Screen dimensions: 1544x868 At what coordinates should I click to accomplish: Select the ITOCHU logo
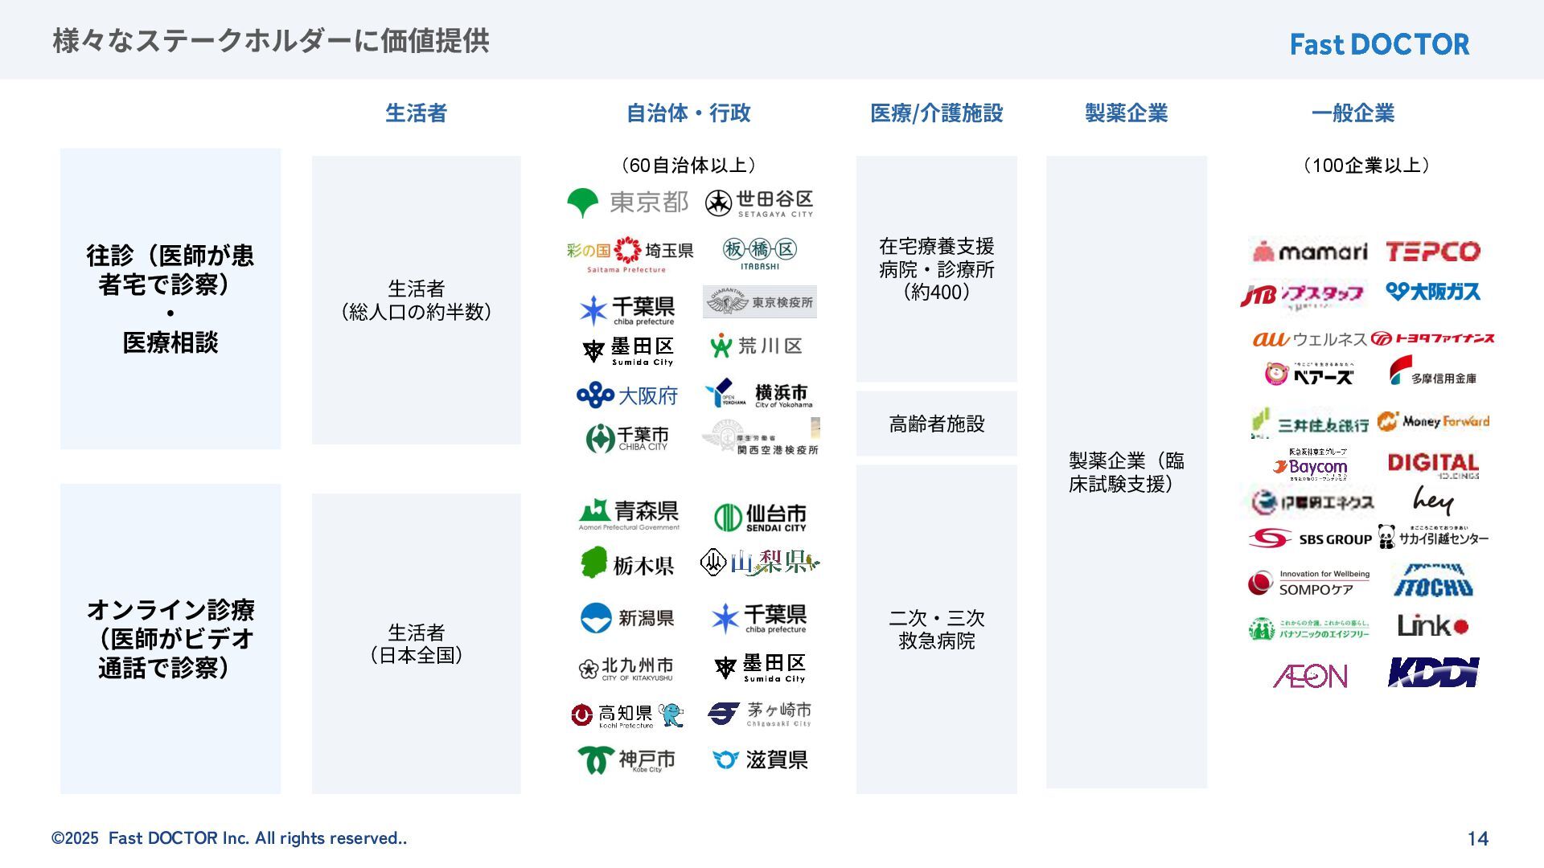point(1432,580)
